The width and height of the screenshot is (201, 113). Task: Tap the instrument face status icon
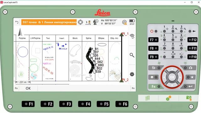tap(95, 22)
